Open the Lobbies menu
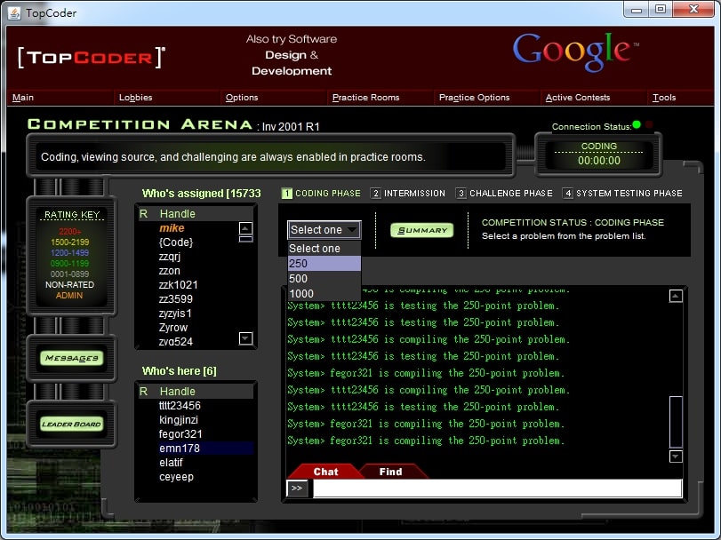The image size is (721, 540). (x=136, y=98)
